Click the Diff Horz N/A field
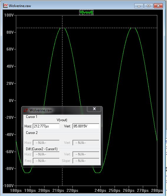This screenshot has width=167, height=196. coord(46,154)
